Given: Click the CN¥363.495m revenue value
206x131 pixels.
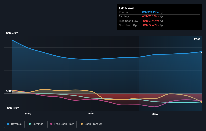Looking at the screenshot, I should [151, 12].
